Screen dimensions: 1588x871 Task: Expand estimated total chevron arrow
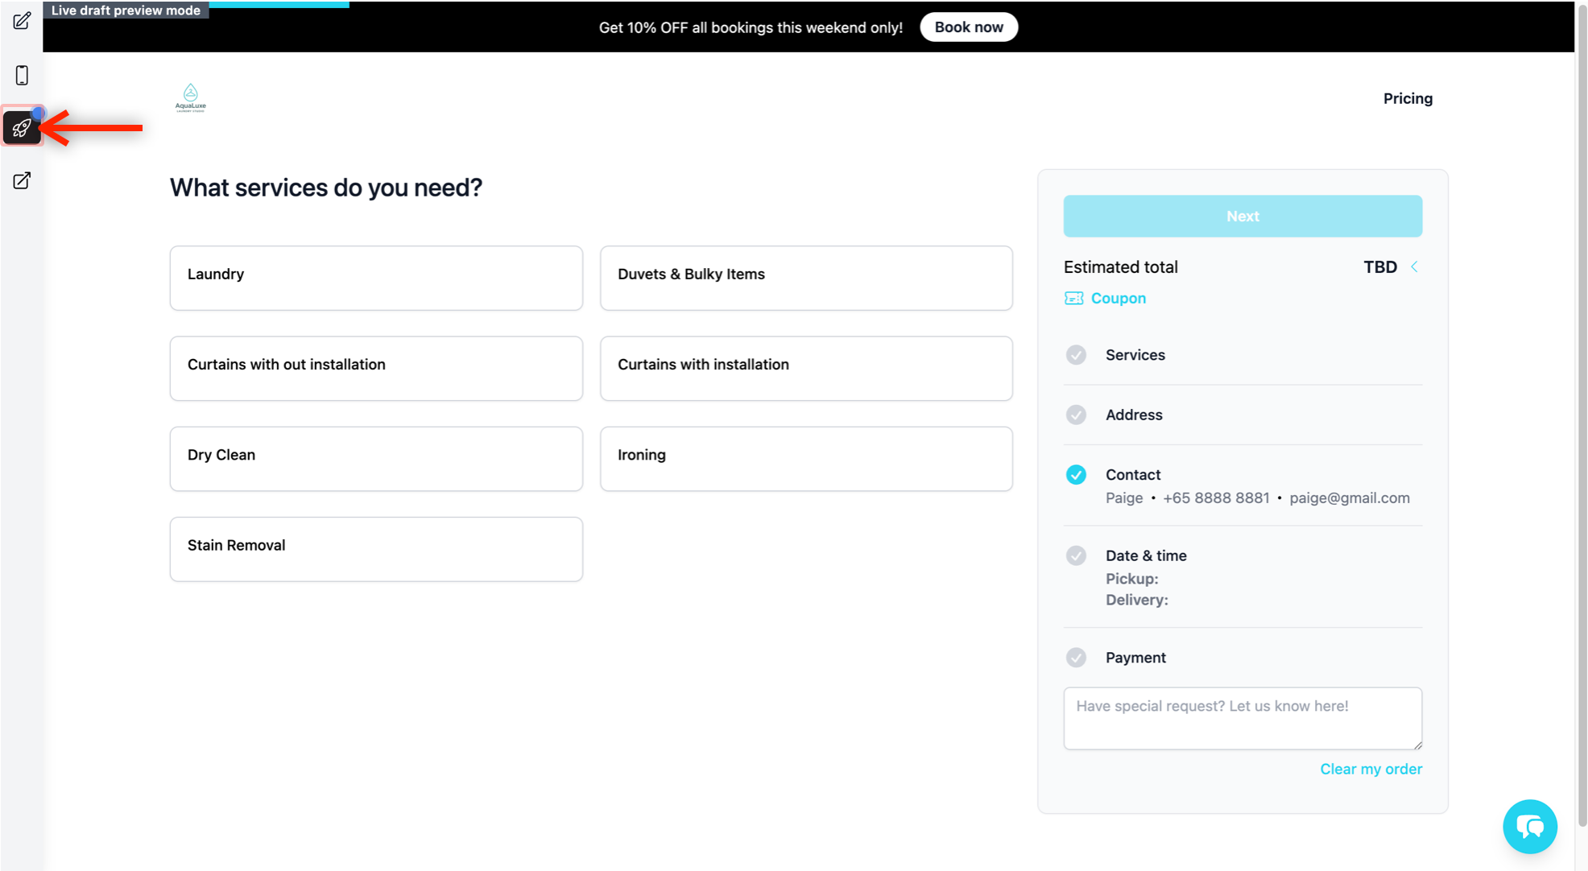(x=1414, y=266)
